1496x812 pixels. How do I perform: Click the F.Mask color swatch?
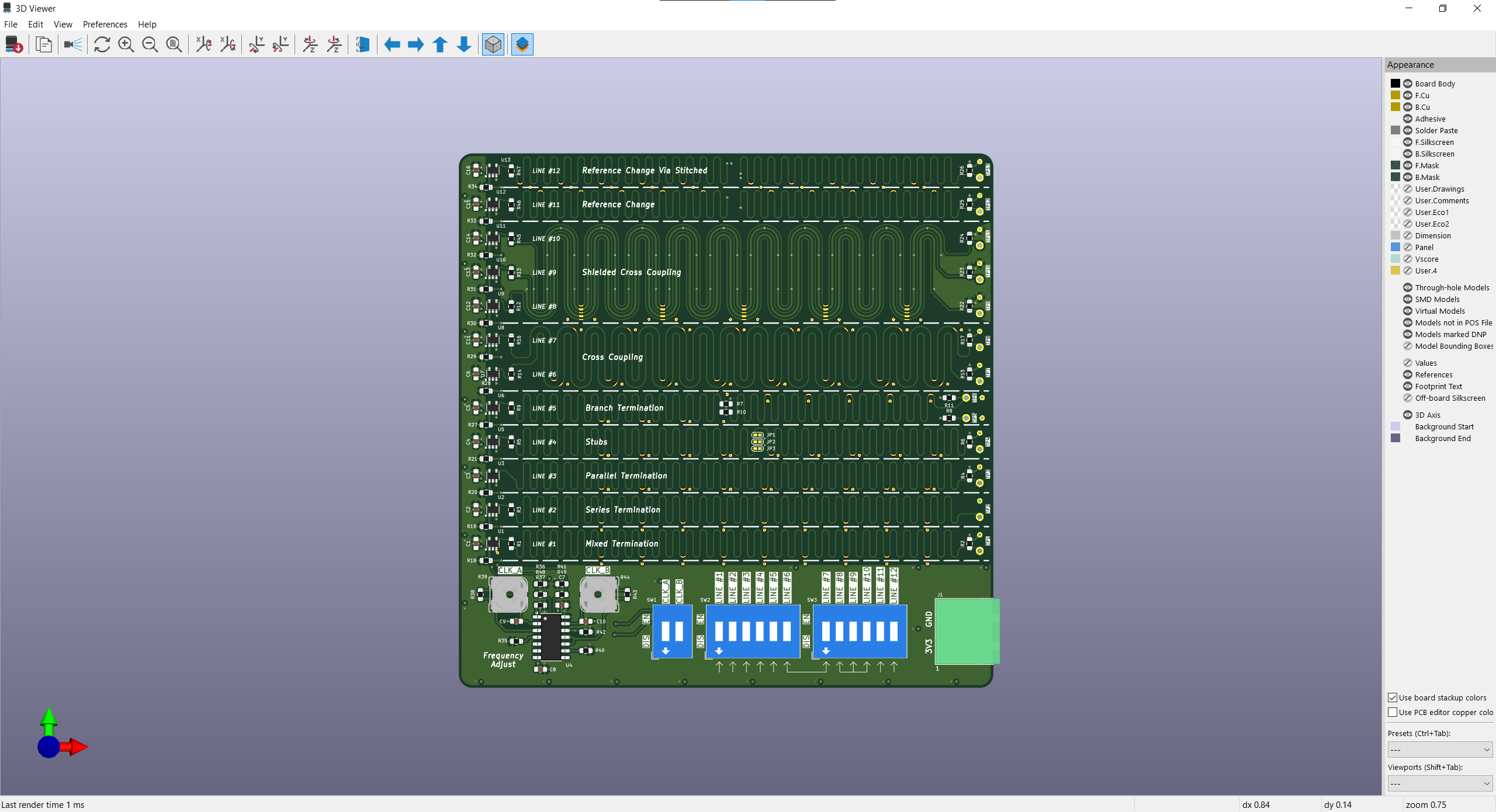coord(1395,165)
